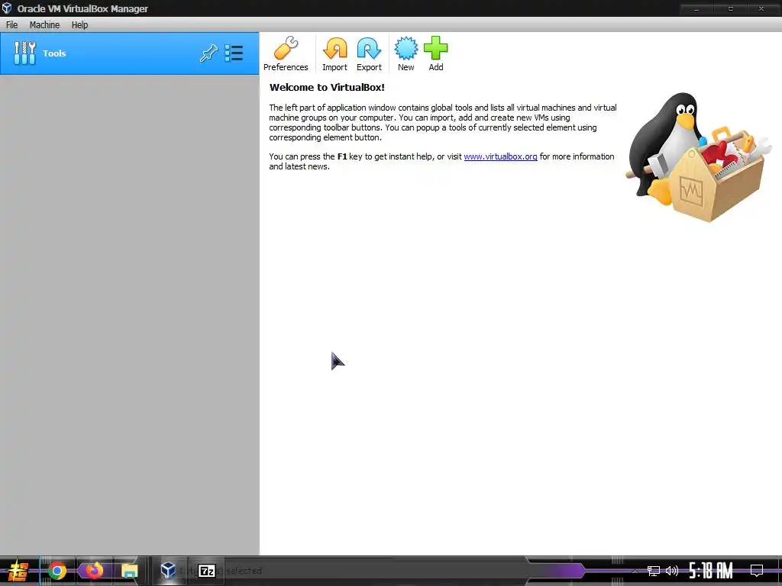Close the VirtualBox Manager window
This screenshot has width=782, height=586.
tap(761, 9)
